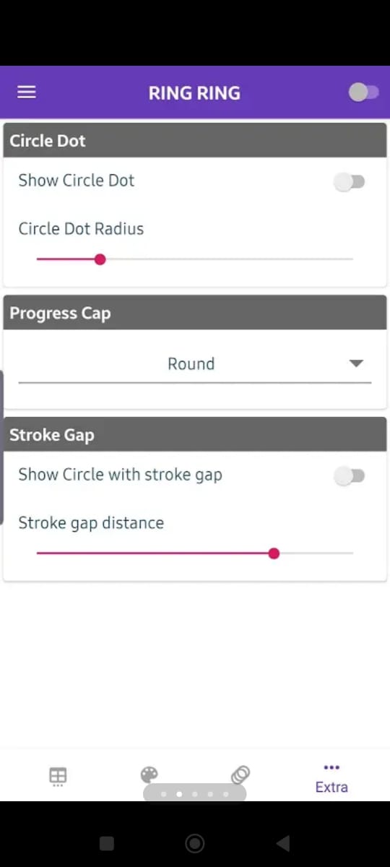Tap the Android back navigation button
Viewport: 390px width, 867px height.
point(283,843)
